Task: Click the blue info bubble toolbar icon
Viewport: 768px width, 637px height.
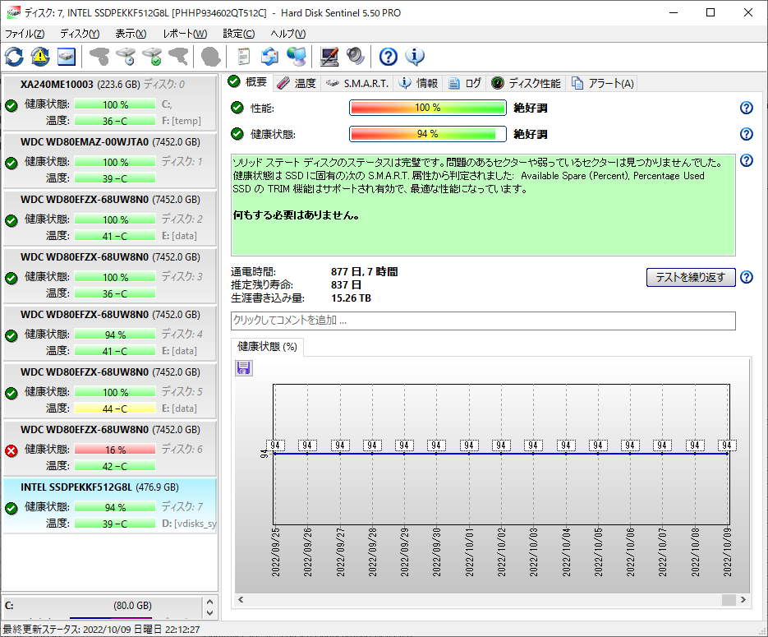Action: point(415,57)
